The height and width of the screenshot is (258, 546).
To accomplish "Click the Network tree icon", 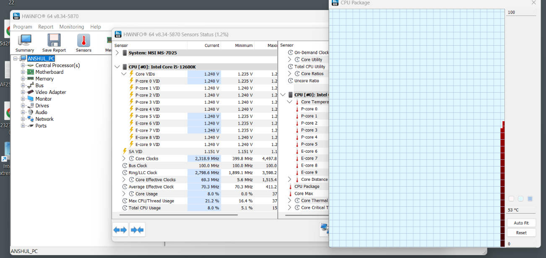I will (31, 119).
